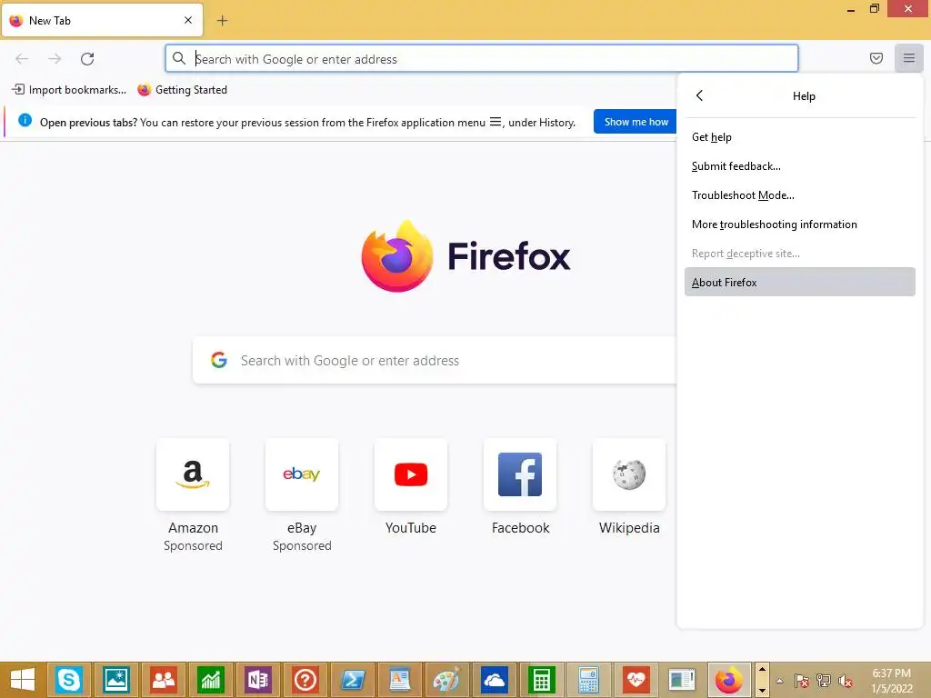Close the Firefox application hamburger menu
The image size is (931, 698).
pyautogui.click(x=909, y=58)
